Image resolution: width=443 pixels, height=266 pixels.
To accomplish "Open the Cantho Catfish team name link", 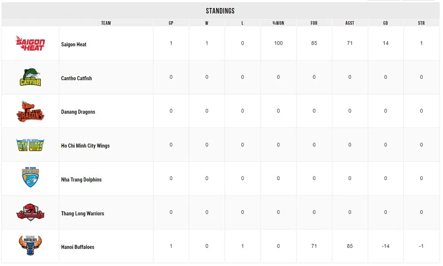I will click(x=76, y=78).
